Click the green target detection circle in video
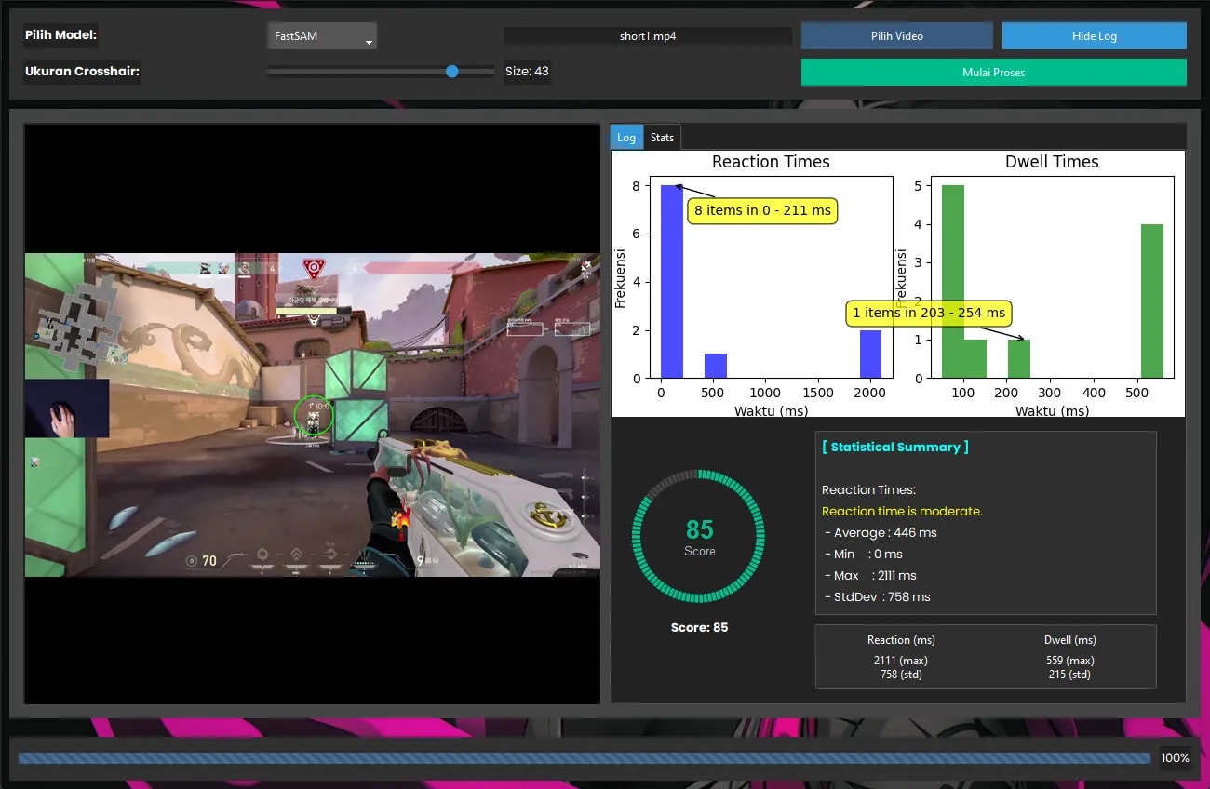 point(313,415)
